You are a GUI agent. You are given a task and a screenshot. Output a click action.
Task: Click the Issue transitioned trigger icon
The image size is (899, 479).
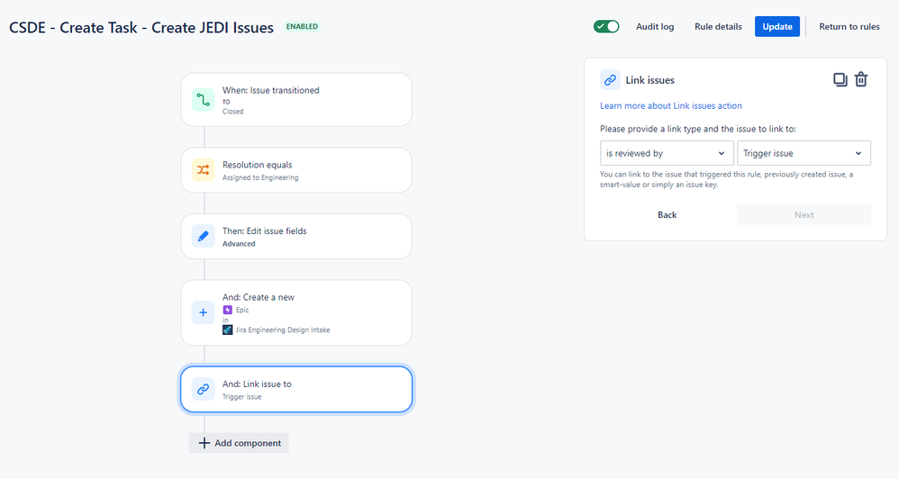click(203, 100)
